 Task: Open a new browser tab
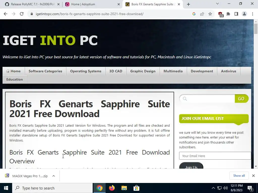pos(188,4)
